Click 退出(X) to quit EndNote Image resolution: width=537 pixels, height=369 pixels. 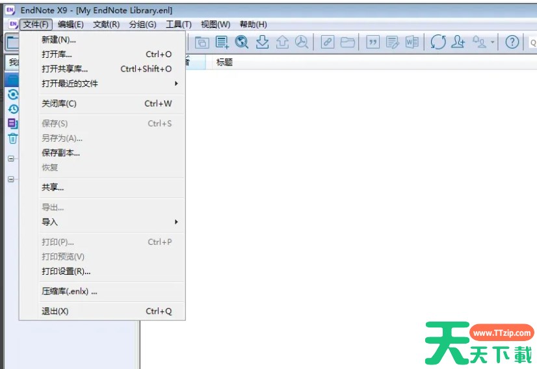(55, 311)
